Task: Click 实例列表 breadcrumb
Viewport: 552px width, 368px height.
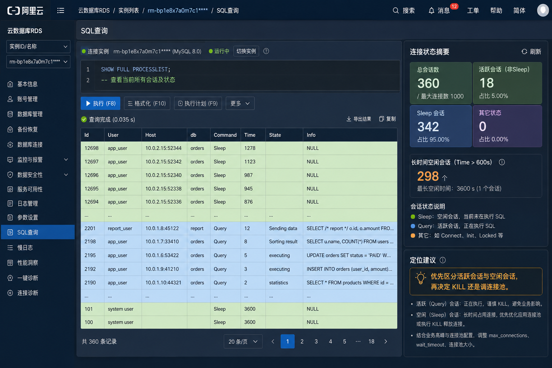Action: coord(129,10)
